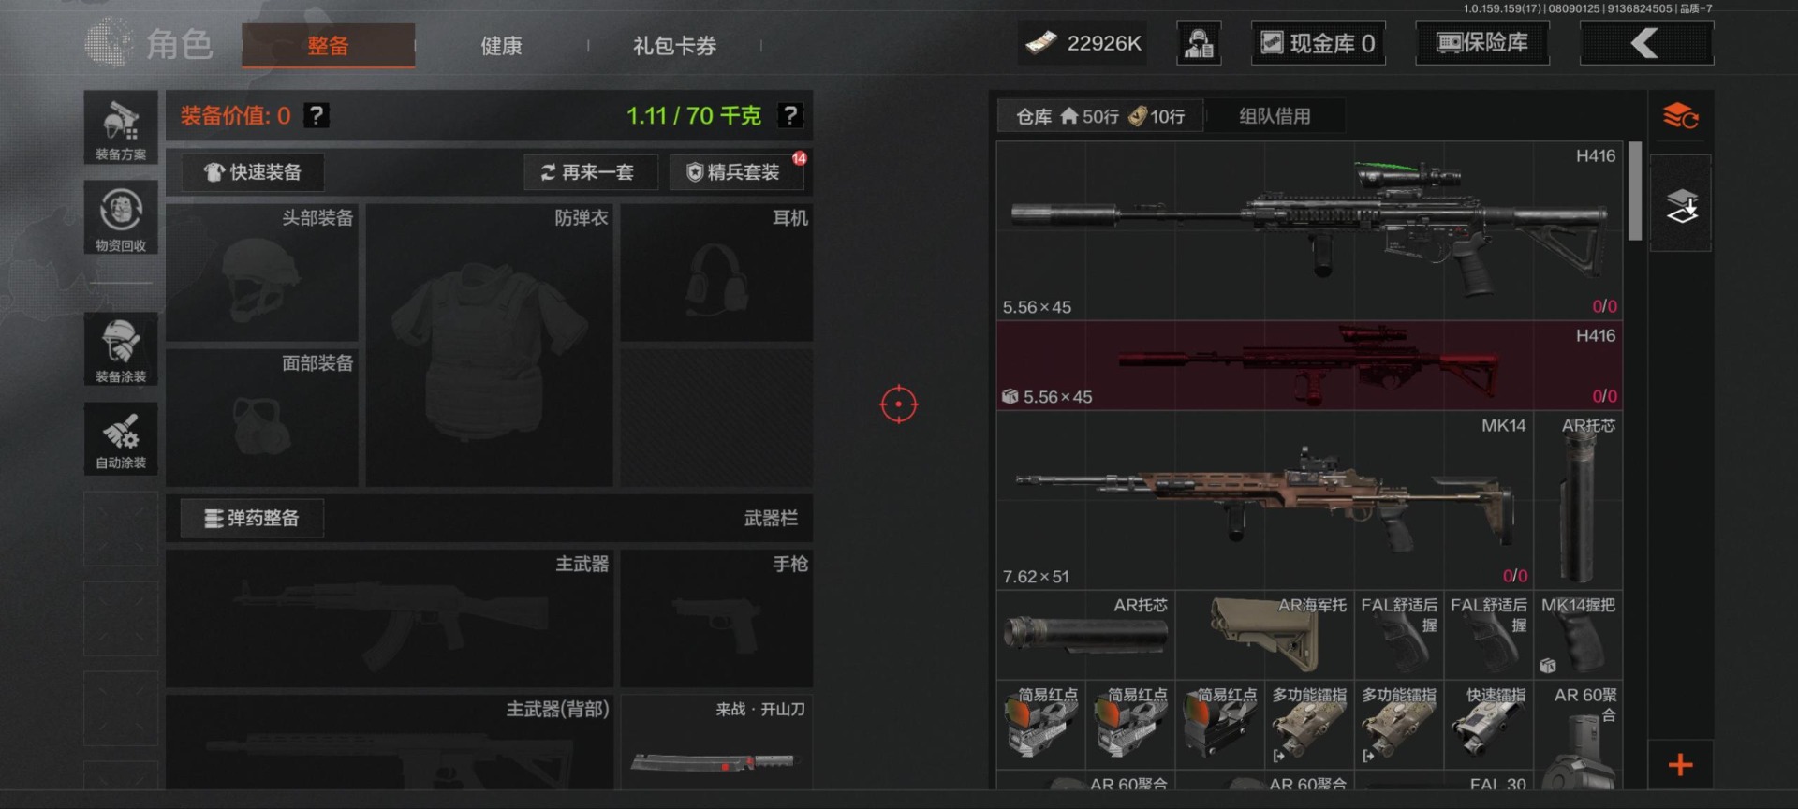Click the warehouse inventory scrollbar
The height and width of the screenshot is (809, 1798).
[x=1635, y=191]
